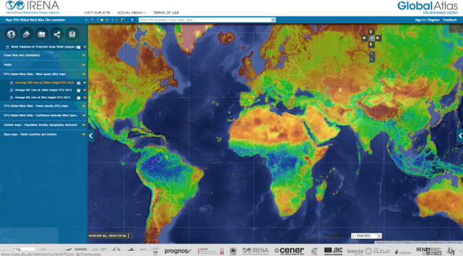Select the Average WS 50m height layer name
463x256 pixels.
(x=43, y=98)
